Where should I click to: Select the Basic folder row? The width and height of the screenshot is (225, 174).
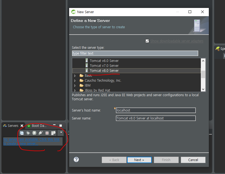click(88, 76)
